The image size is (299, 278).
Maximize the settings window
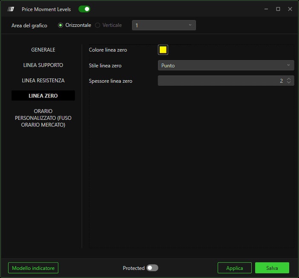click(278, 9)
